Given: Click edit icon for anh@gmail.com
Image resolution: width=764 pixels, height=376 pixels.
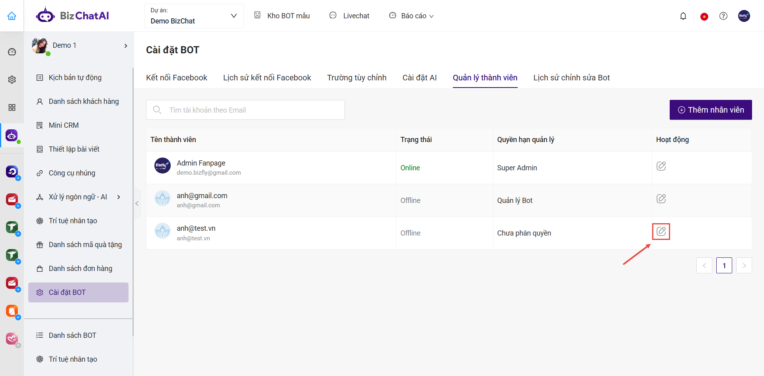Looking at the screenshot, I should [661, 199].
